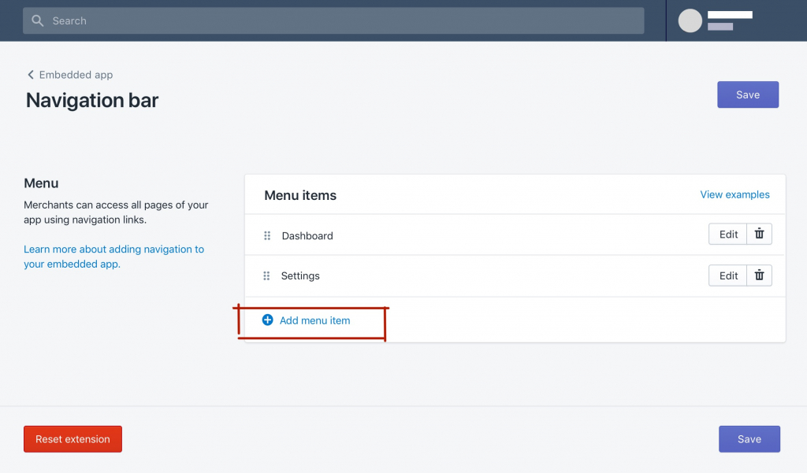Click the plus icon to add item

point(268,320)
